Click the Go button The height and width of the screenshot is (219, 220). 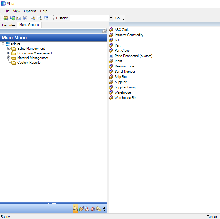pos(117,18)
